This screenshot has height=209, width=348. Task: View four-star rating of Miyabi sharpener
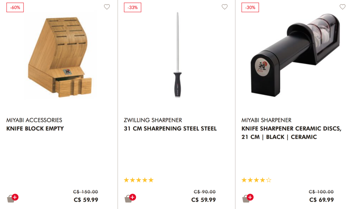pos(256,180)
